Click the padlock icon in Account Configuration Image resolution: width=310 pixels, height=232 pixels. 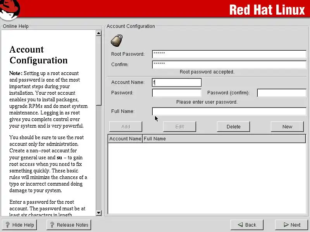click(117, 41)
